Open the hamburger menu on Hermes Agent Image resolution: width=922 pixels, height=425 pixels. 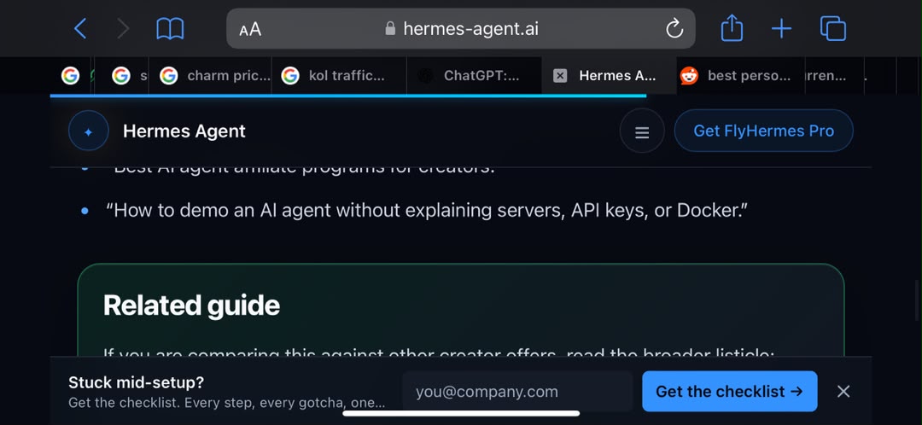[642, 131]
